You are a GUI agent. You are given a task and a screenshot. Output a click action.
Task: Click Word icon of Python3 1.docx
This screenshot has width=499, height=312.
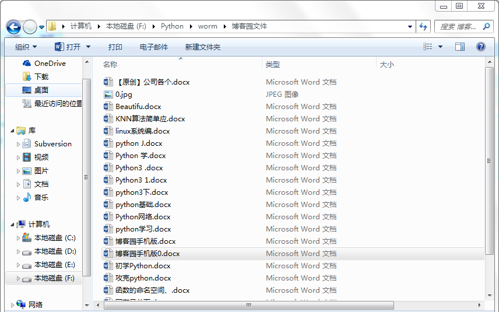tap(108, 180)
